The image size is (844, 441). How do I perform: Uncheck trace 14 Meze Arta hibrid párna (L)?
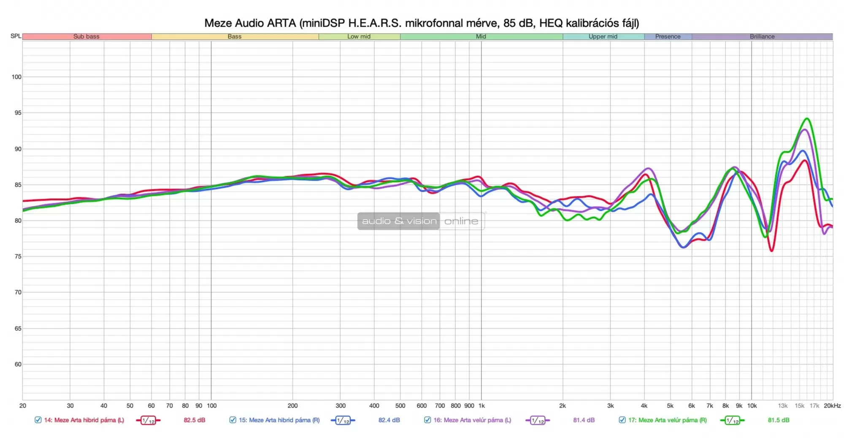[x=38, y=420]
